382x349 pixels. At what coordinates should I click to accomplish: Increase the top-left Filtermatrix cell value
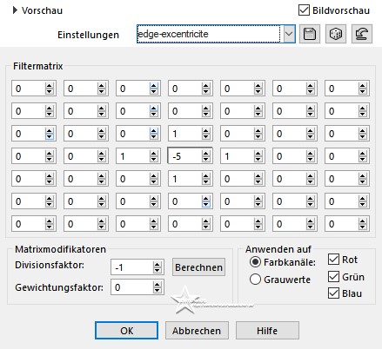[50, 86]
